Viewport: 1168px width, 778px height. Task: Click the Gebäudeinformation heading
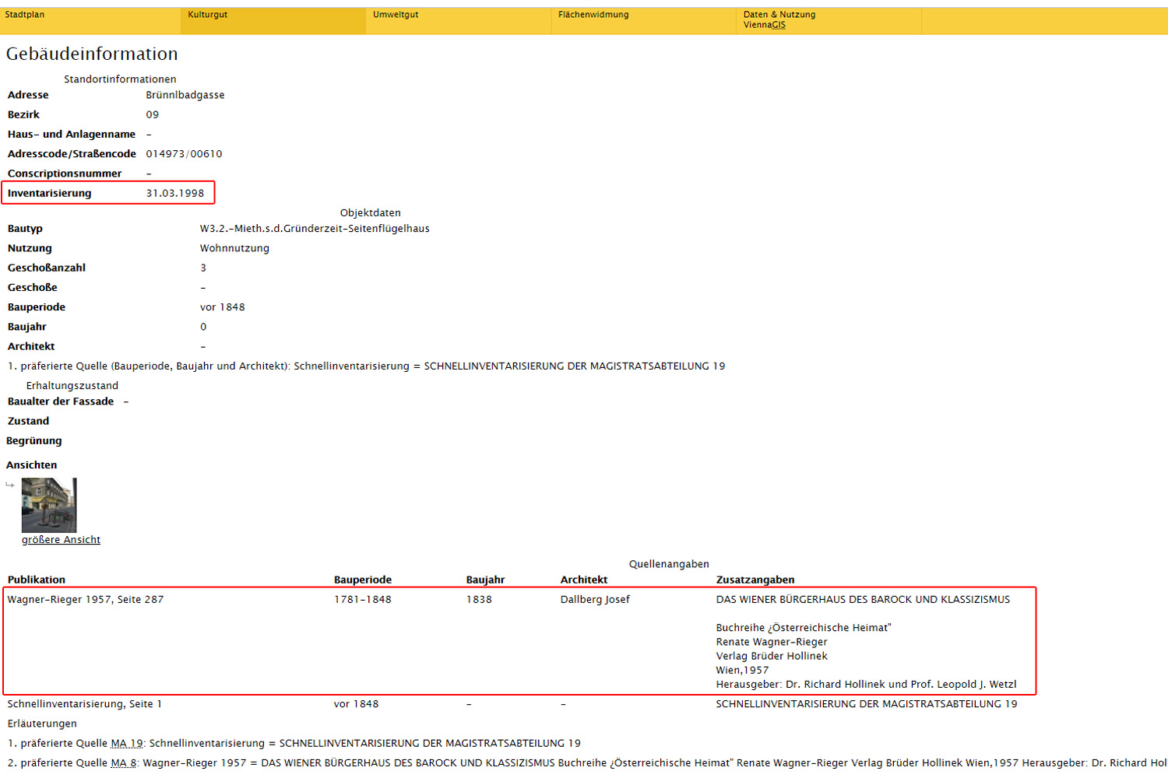92,54
